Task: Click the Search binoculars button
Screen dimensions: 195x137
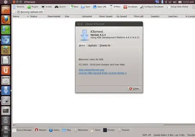Action: [60, 7]
